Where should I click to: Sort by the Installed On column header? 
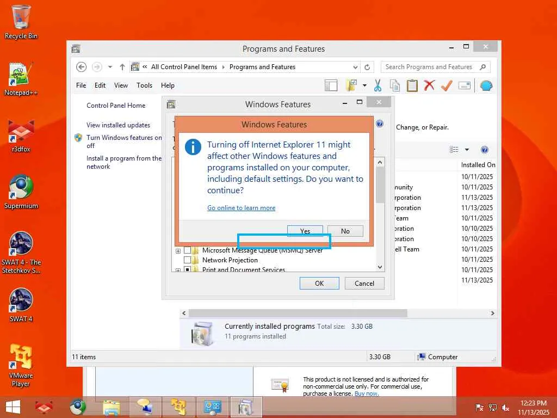(478, 165)
